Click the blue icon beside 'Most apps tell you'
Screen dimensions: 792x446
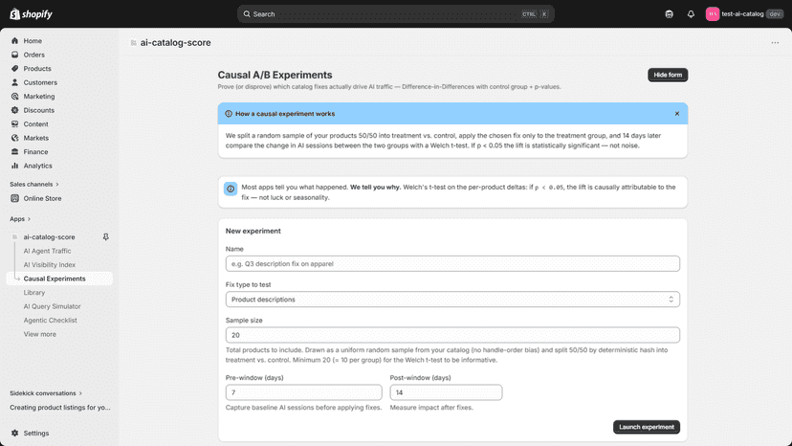click(231, 189)
